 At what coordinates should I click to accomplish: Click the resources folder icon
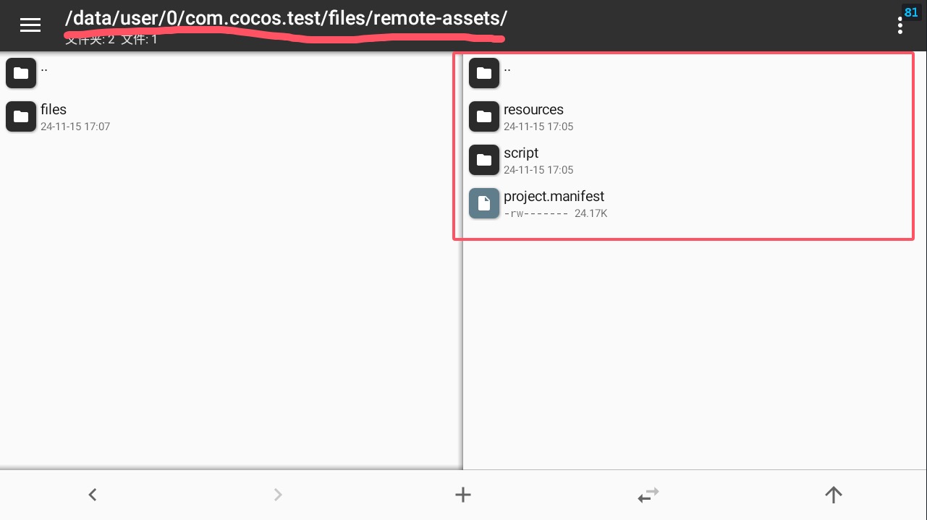coord(484,116)
